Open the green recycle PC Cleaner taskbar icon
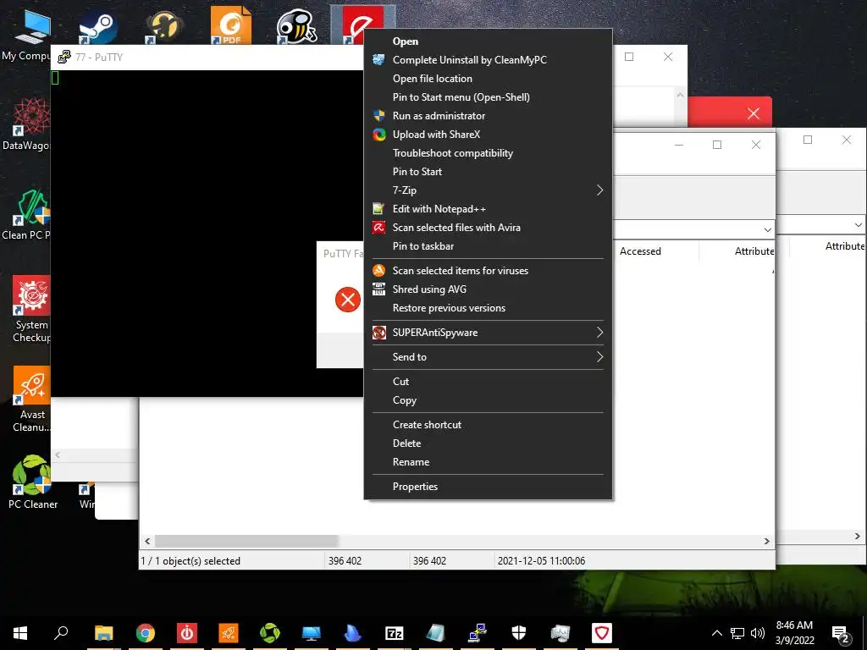 pos(270,633)
